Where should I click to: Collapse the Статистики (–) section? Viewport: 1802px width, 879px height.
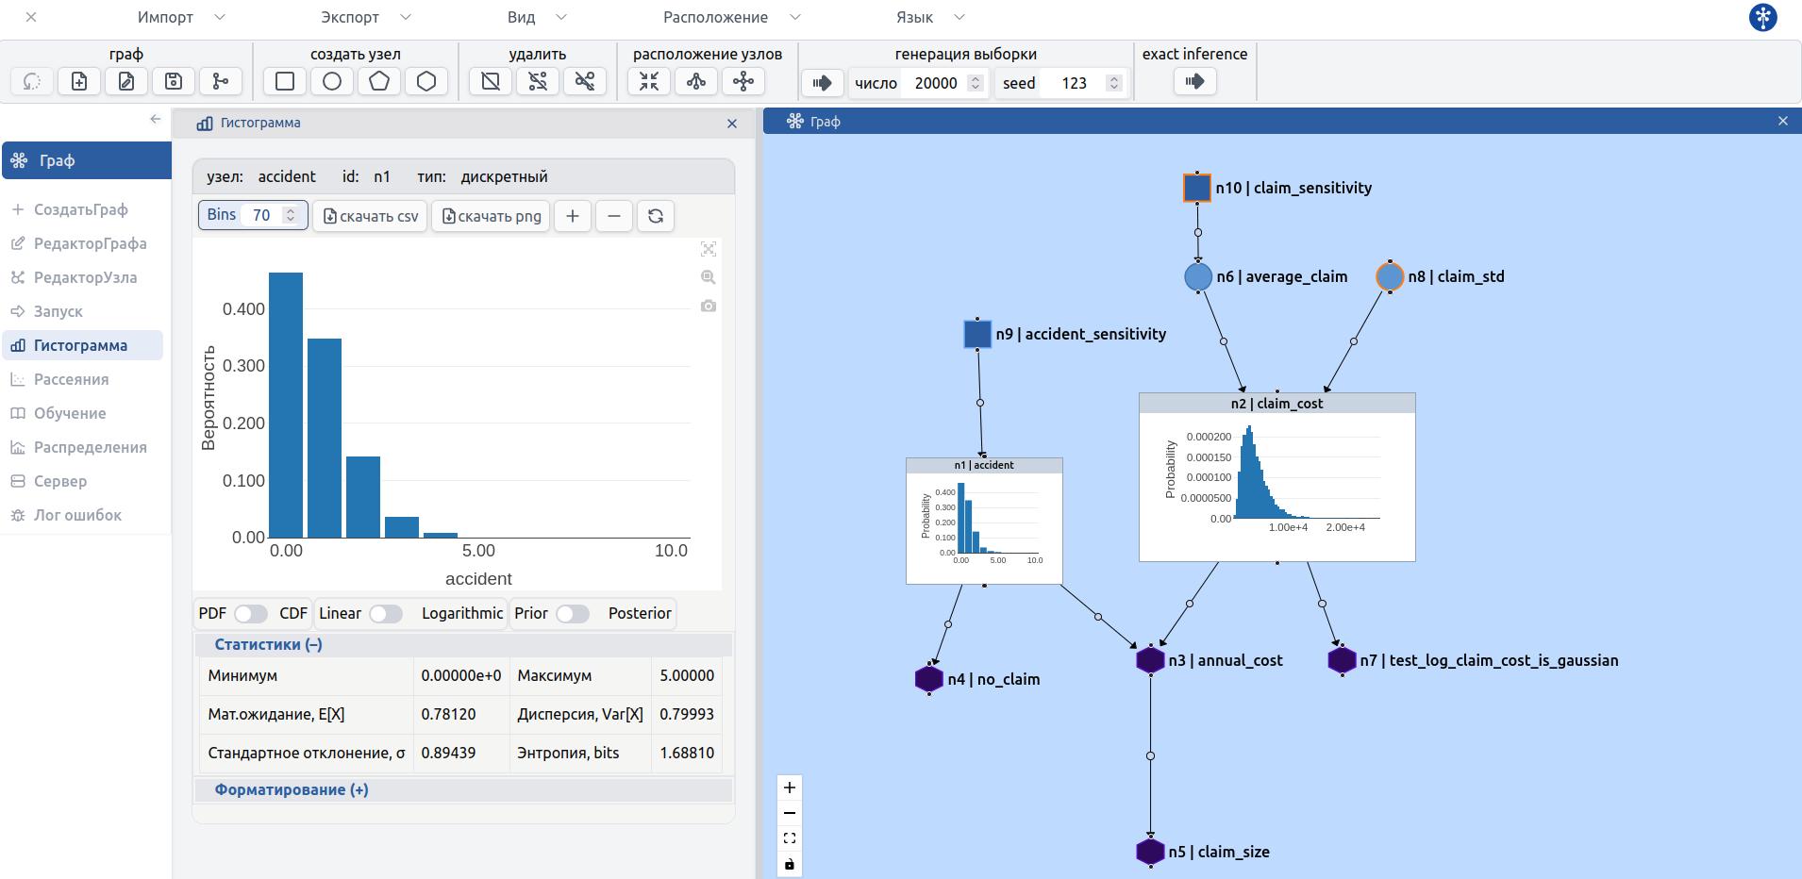click(x=268, y=645)
